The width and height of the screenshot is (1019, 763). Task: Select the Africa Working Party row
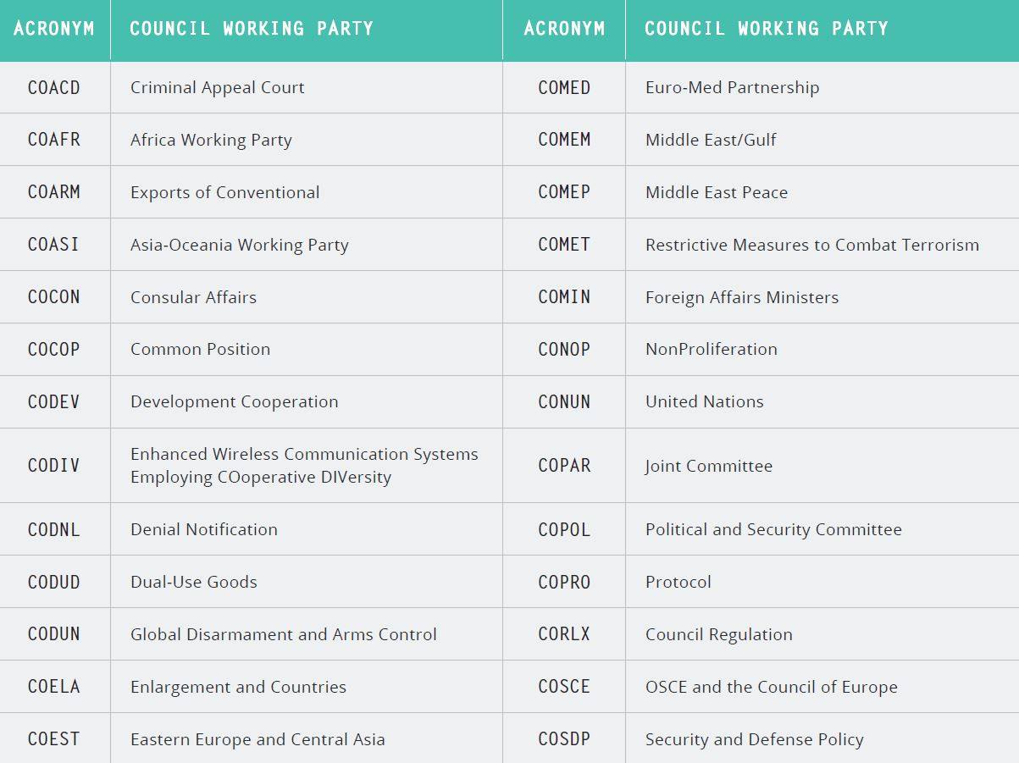pos(252,140)
